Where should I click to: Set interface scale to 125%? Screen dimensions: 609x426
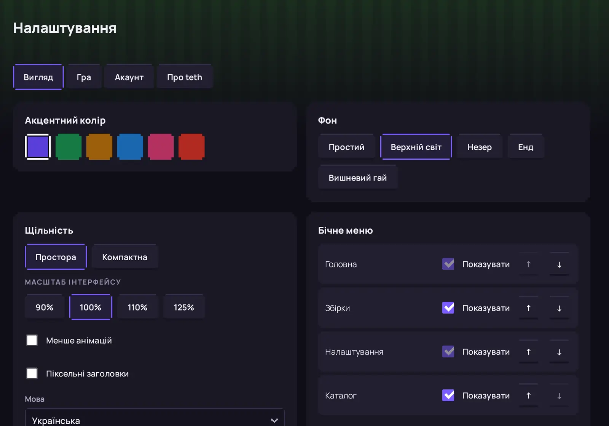184,307
